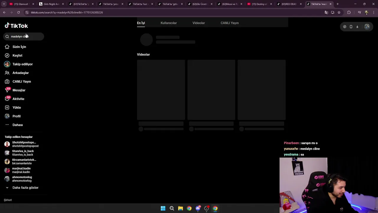378x213 pixels.
Task: Go back with browser back arrow
Action: click(x=4, y=12)
